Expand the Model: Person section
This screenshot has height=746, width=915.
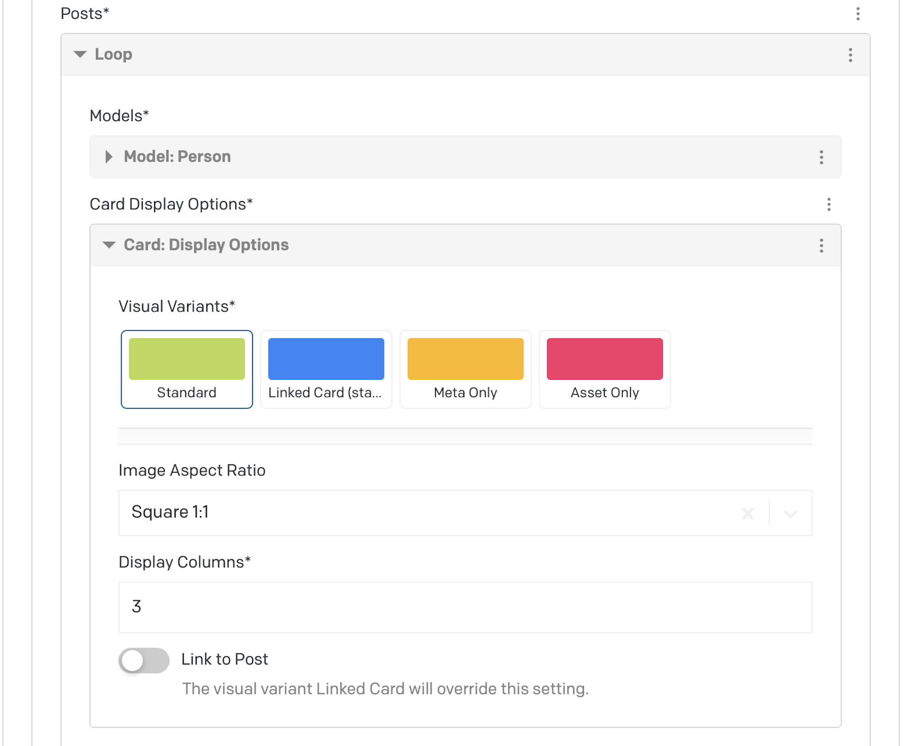(x=109, y=157)
